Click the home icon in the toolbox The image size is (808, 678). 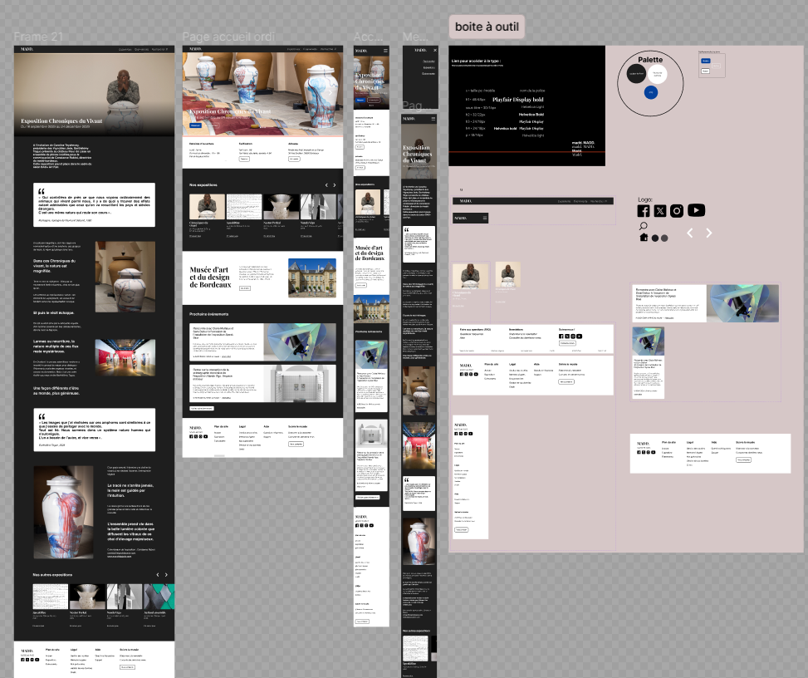644,238
